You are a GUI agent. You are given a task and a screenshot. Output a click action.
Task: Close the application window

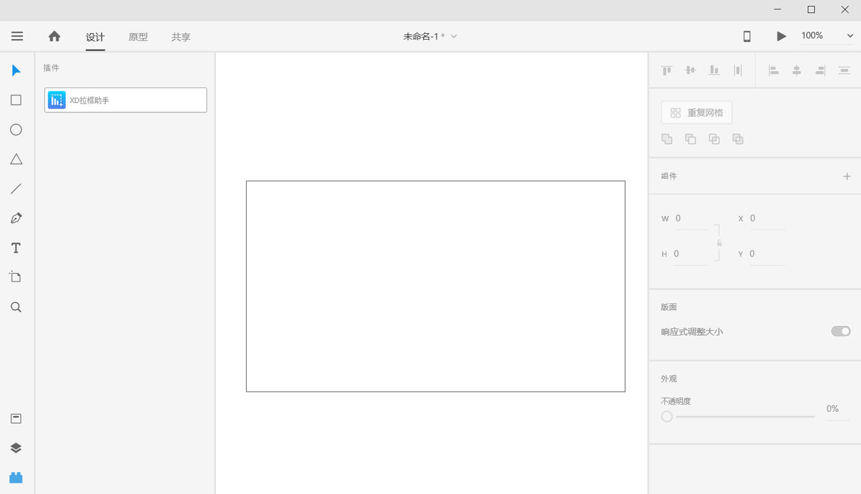[x=845, y=9]
